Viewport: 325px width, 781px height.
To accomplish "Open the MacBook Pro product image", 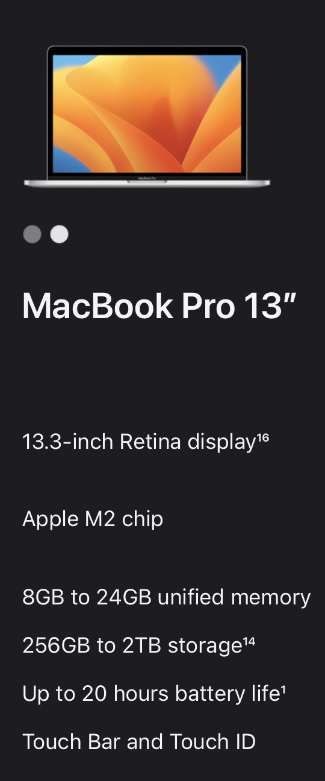I will (x=147, y=116).
